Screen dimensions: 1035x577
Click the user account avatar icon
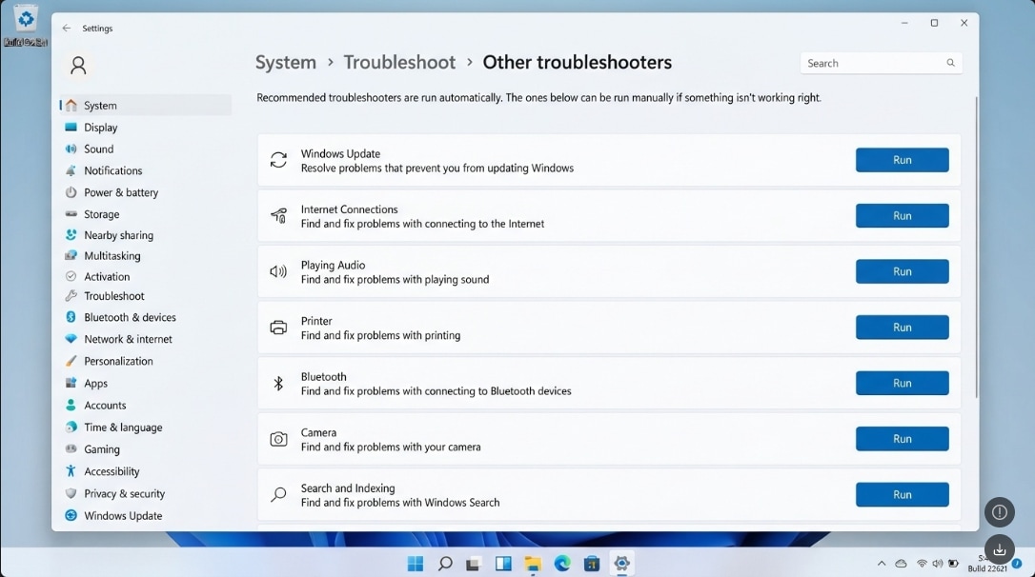78,66
